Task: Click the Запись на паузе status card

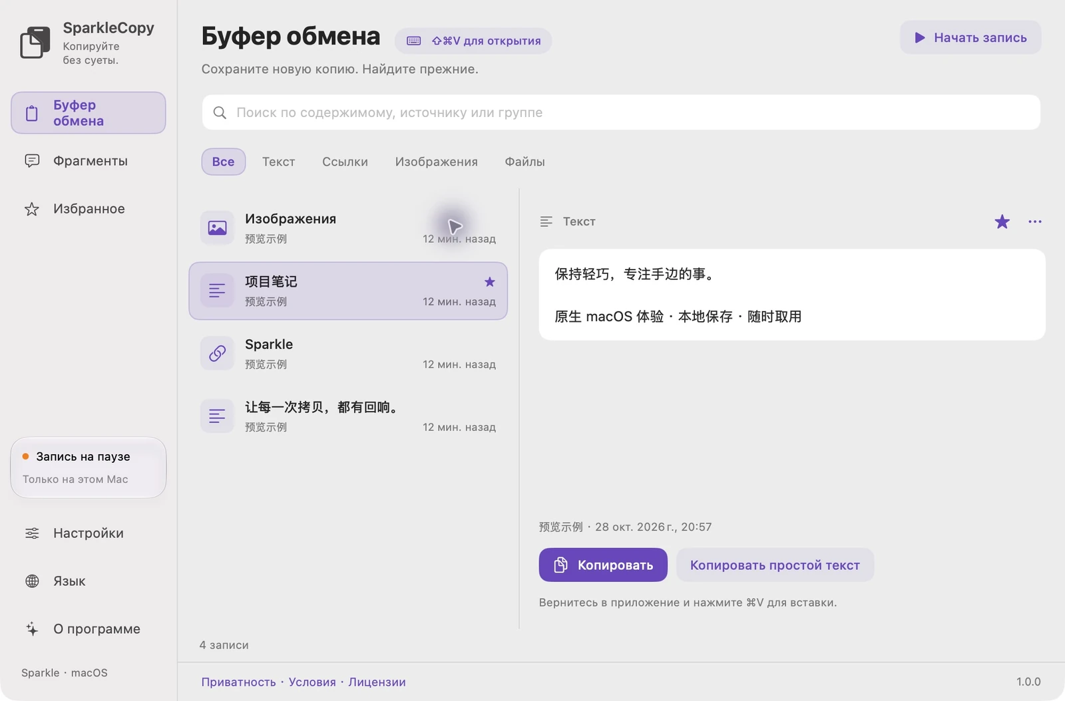Action: 89,468
